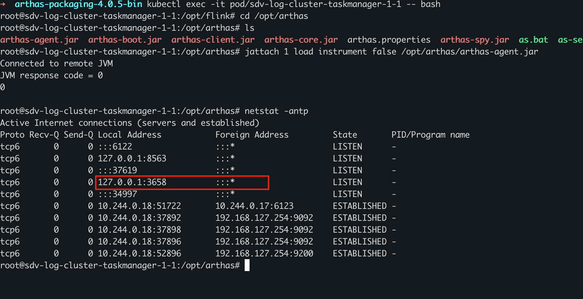Click the terminal cursor at the prompt
Viewport: 583px width, 299px height.
pyautogui.click(x=247, y=265)
